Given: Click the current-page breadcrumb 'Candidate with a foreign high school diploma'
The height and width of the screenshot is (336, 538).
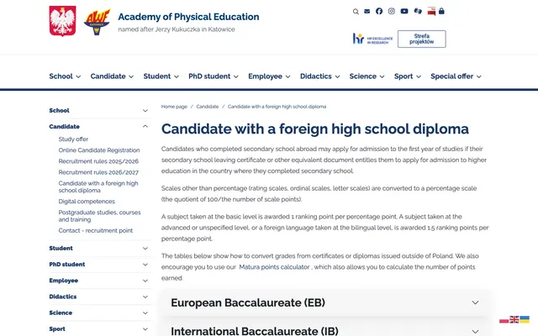Looking at the screenshot, I should click(277, 107).
